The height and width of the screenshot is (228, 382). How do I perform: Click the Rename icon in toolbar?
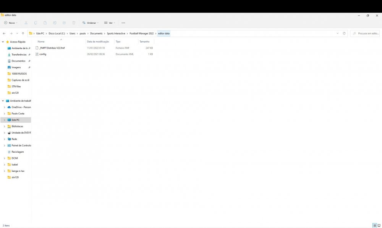point(55,23)
